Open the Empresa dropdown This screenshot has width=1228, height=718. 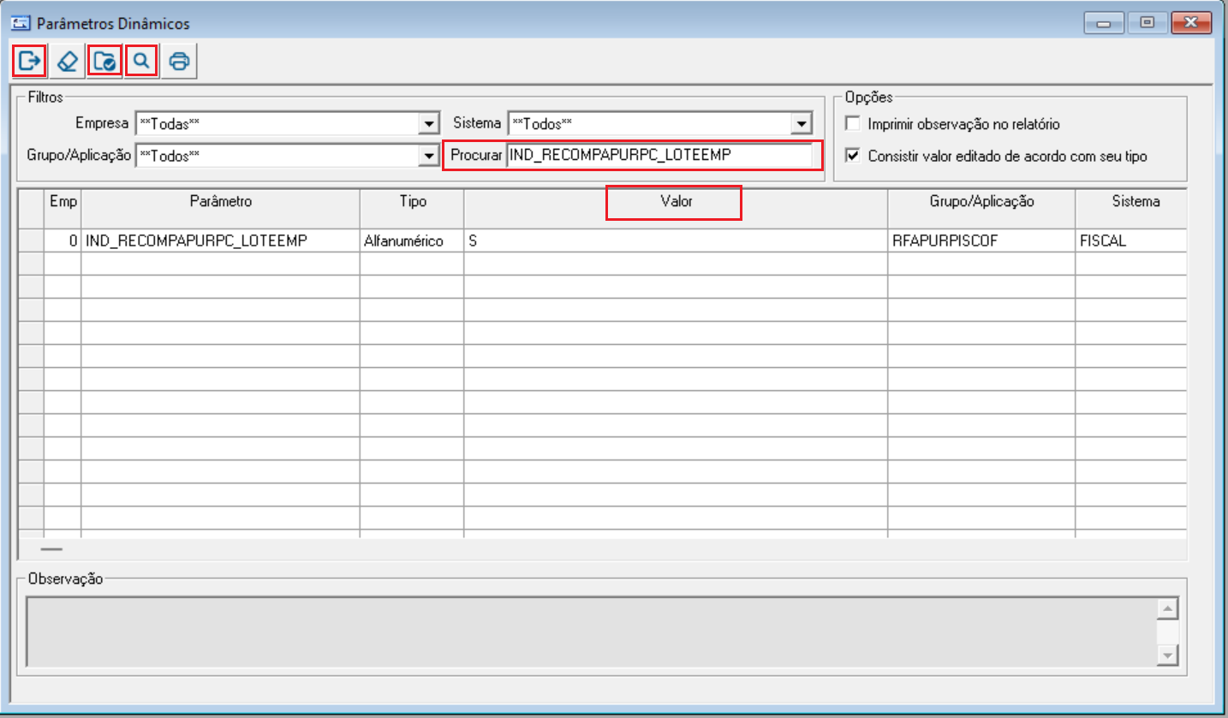pyautogui.click(x=430, y=124)
